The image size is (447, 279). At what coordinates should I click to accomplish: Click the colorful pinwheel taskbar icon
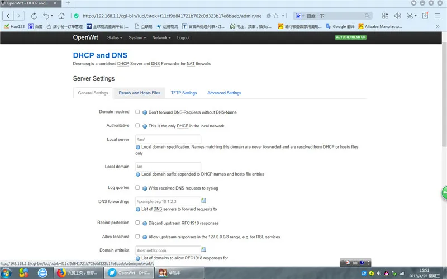point(24,273)
